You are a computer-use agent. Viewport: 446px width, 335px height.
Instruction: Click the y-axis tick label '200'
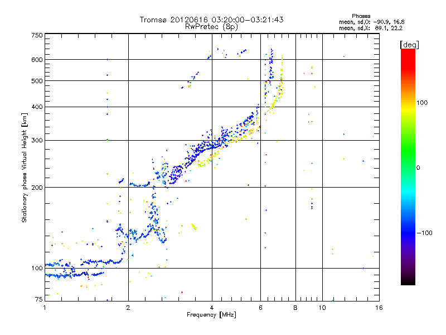click(x=37, y=188)
